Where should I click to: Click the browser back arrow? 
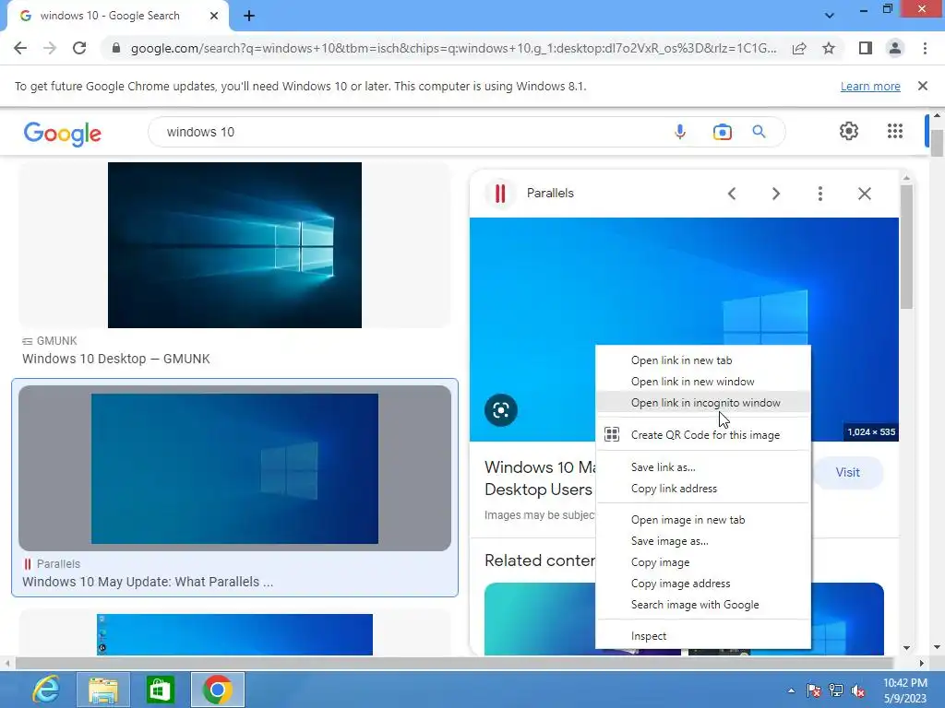coord(20,48)
